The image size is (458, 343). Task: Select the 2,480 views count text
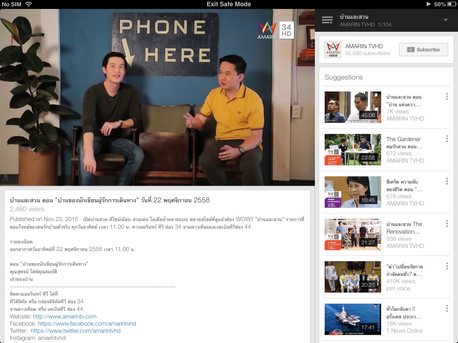[27, 209]
